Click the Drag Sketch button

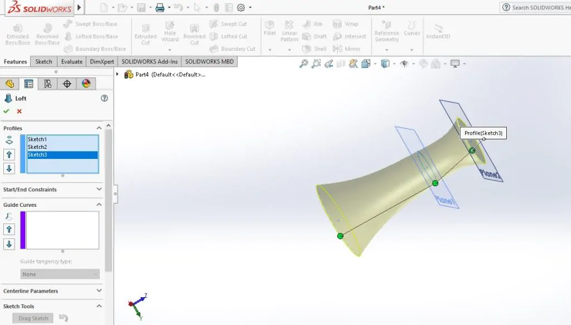(x=33, y=318)
